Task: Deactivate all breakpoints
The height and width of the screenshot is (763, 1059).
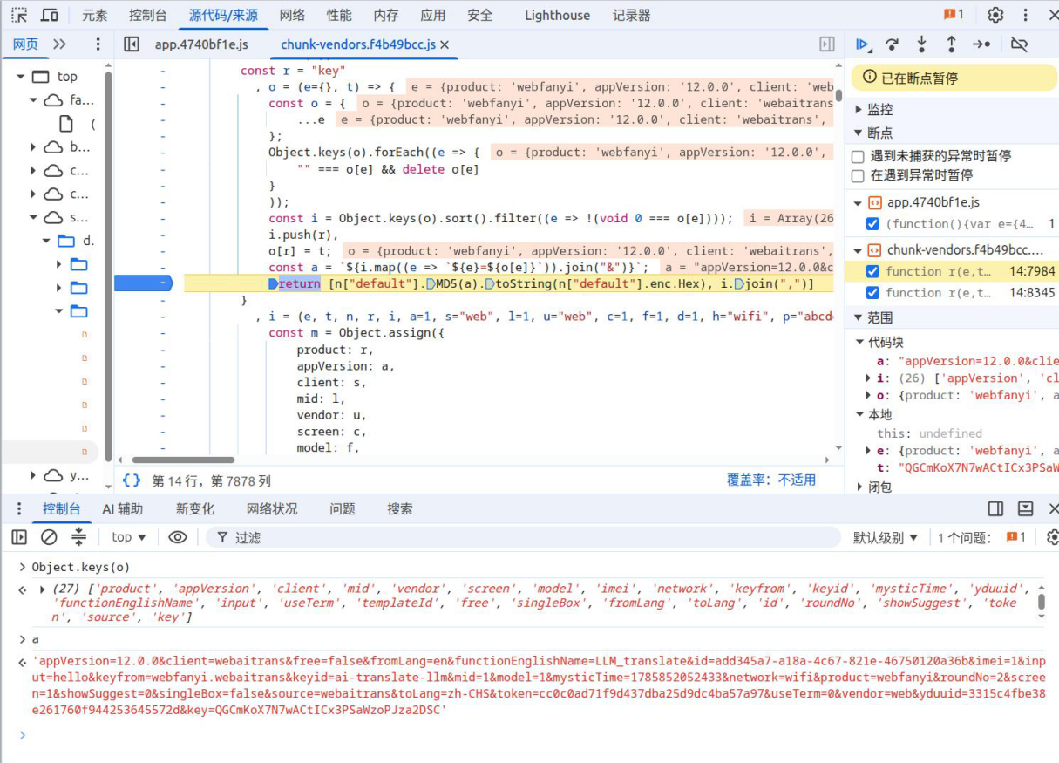Action: (1019, 44)
